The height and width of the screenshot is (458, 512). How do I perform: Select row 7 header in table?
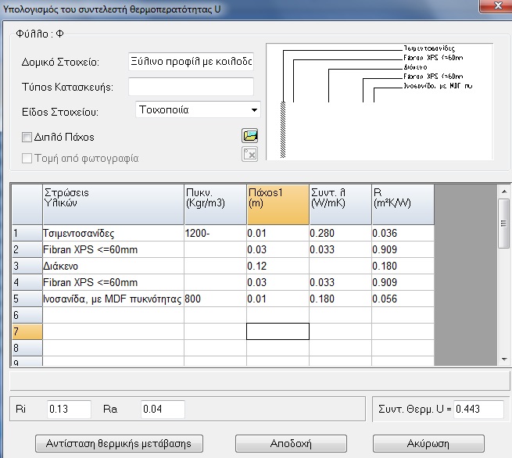tap(27, 331)
